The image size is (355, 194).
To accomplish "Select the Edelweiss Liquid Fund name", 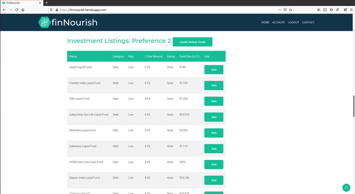I will 83,146.
